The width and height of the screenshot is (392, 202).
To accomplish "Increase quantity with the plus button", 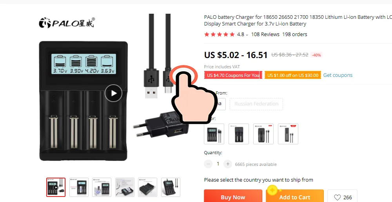I will click(228, 164).
